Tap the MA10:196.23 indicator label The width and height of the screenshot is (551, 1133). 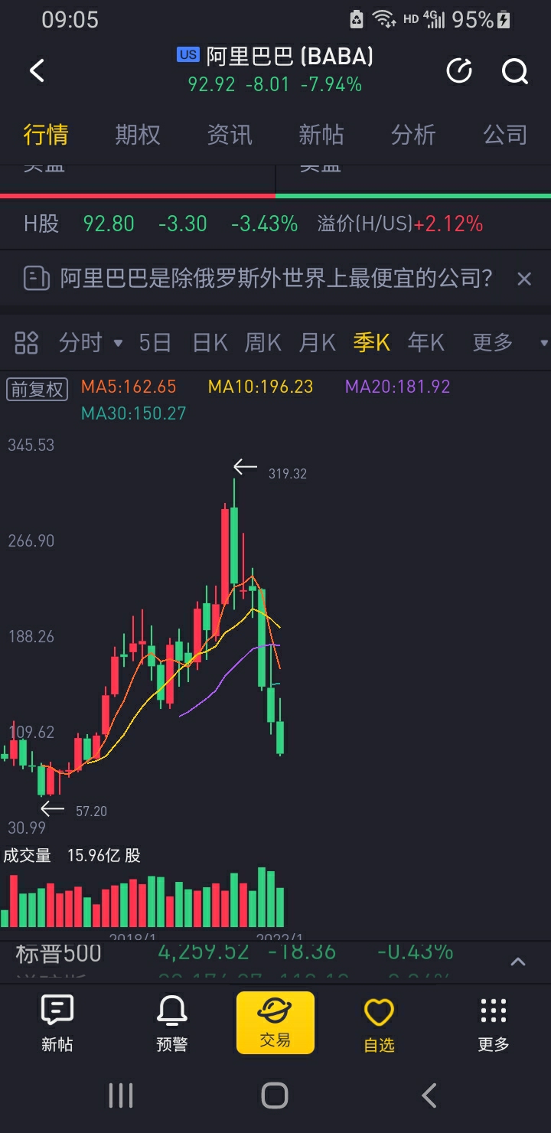[261, 387]
